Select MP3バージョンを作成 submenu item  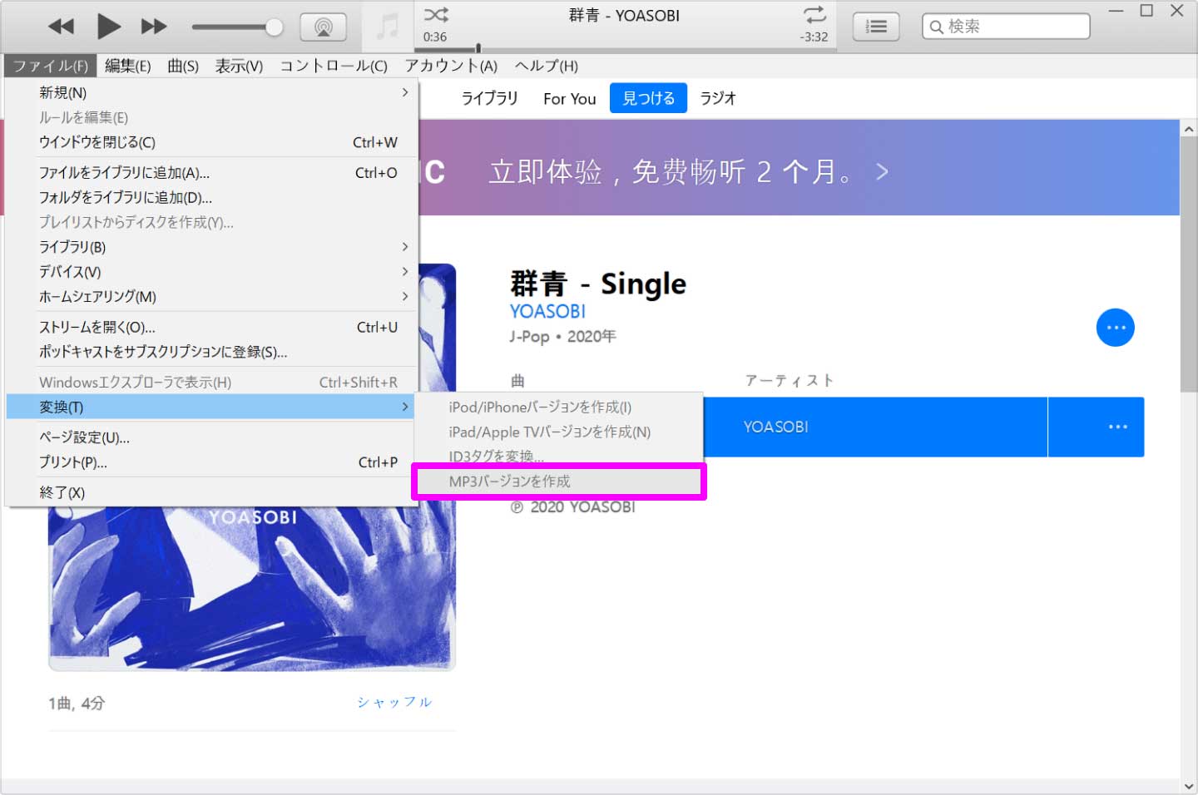tap(559, 481)
